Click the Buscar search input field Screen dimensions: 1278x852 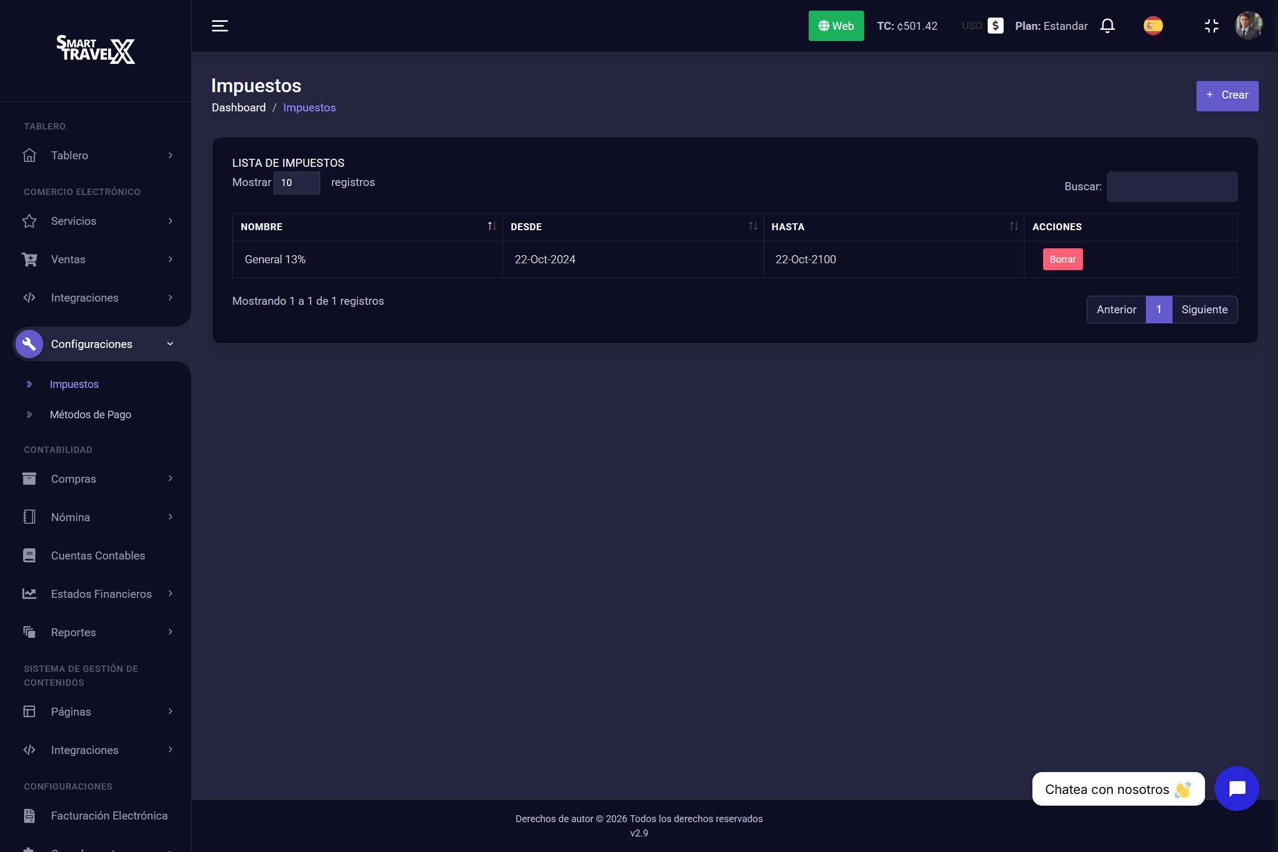pyautogui.click(x=1171, y=186)
